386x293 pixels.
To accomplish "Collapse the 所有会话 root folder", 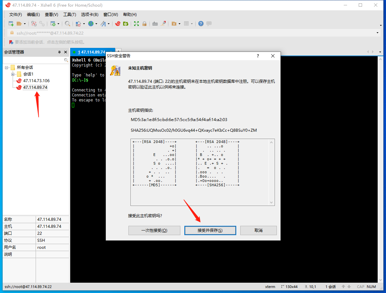I will (7, 68).
